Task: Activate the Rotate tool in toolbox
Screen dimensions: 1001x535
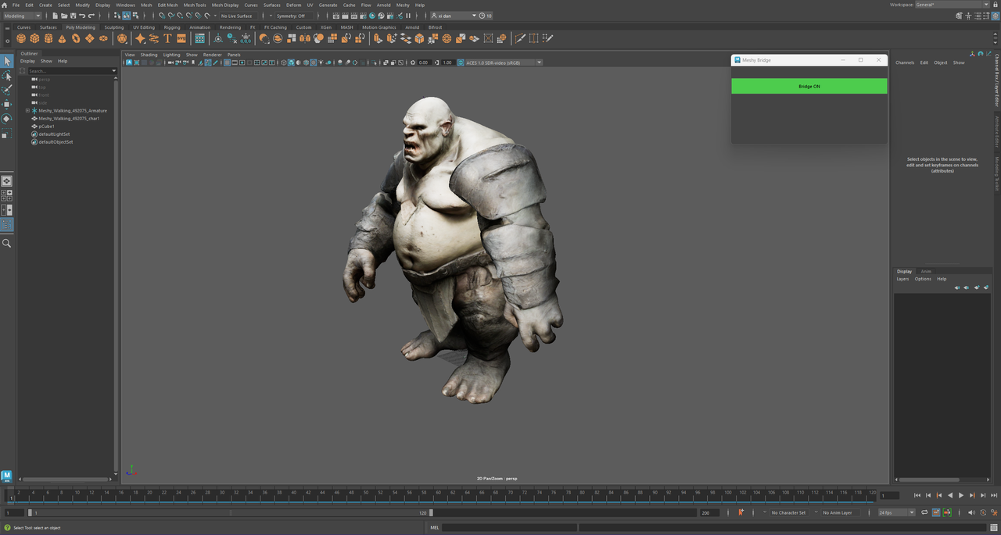Action: [x=7, y=119]
